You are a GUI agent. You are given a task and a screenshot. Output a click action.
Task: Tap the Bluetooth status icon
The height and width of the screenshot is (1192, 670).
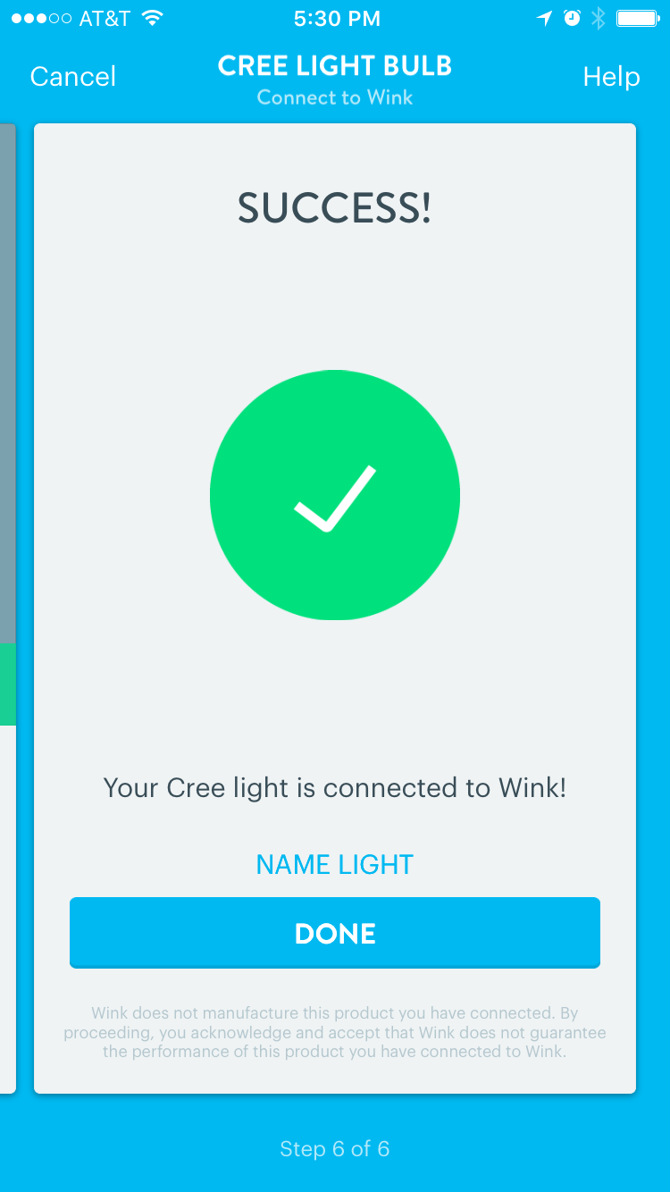(x=599, y=18)
